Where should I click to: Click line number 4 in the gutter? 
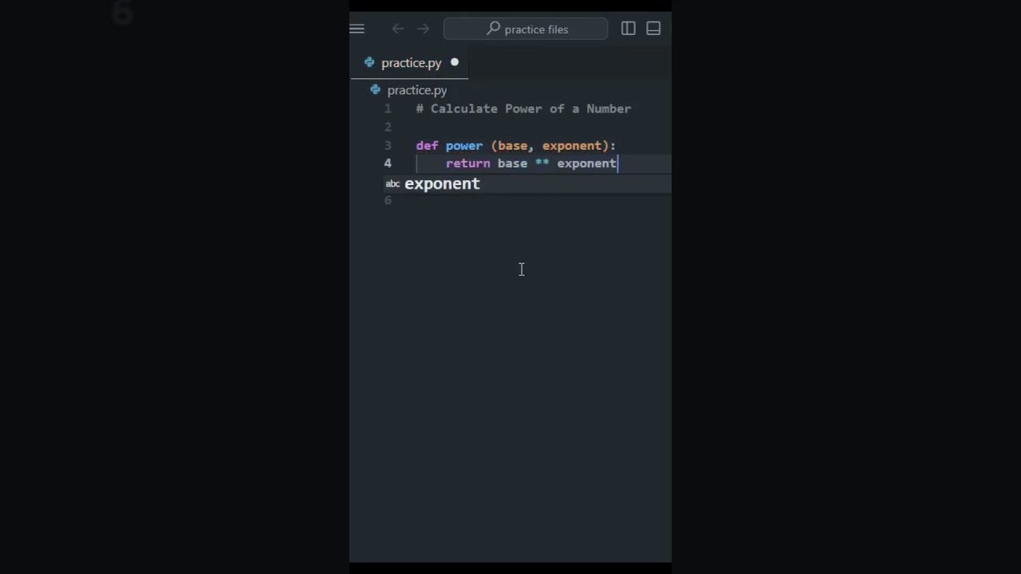coord(388,163)
